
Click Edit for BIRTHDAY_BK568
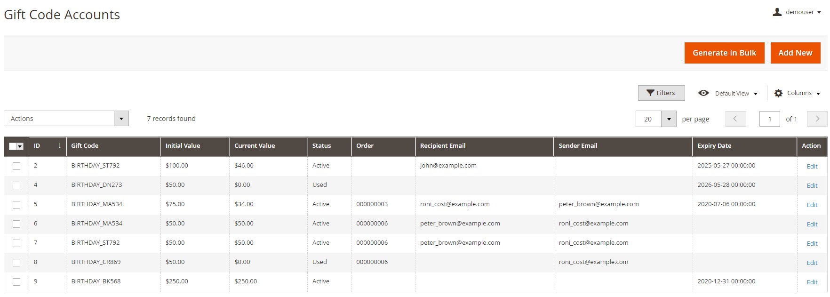pyautogui.click(x=812, y=282)
